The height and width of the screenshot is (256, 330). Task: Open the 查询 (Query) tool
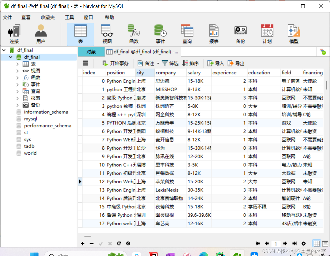[x=187, y=33]
